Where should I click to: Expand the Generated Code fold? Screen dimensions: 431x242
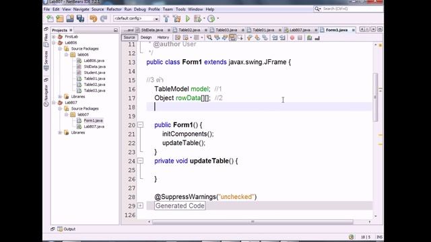click(x=140, y=206)
